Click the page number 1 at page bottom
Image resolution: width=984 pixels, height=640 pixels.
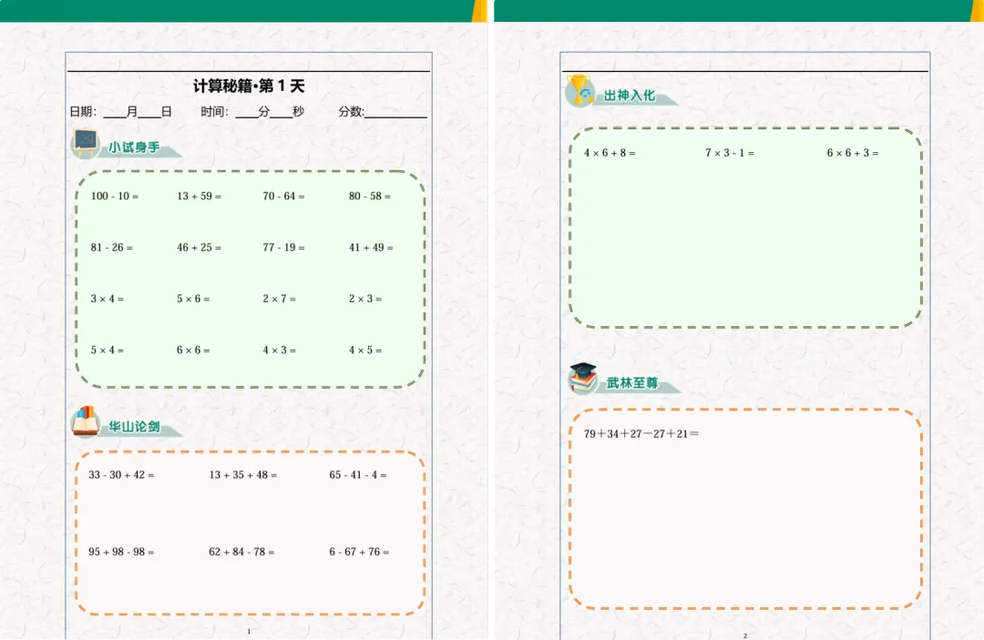coord(249,632)
